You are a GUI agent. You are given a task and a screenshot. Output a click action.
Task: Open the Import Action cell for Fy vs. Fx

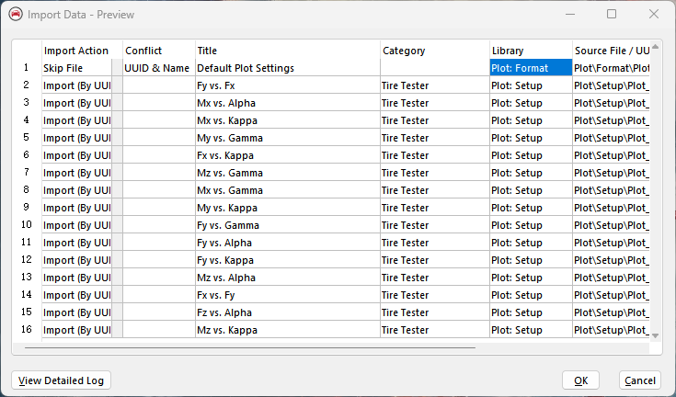click(76, 85)
